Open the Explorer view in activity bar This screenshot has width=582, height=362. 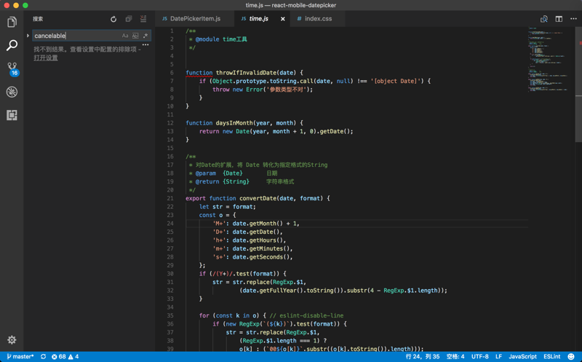12,22
